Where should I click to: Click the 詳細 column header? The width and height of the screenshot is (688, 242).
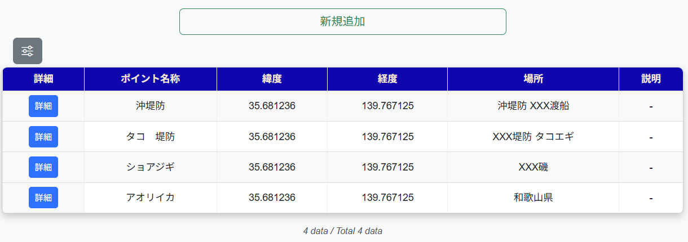coord(43,79)
